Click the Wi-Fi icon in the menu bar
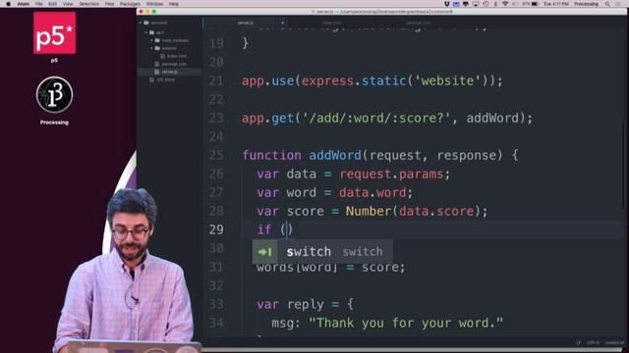This screenshot has height=353, width=629. (x=505, y=4)
